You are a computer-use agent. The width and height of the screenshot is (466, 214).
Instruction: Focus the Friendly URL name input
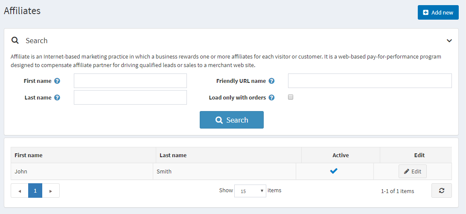click(x=370, y=81)
